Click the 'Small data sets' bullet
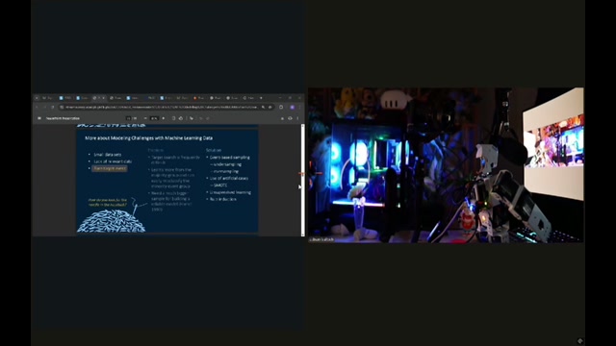 click(x=107, y=155)
